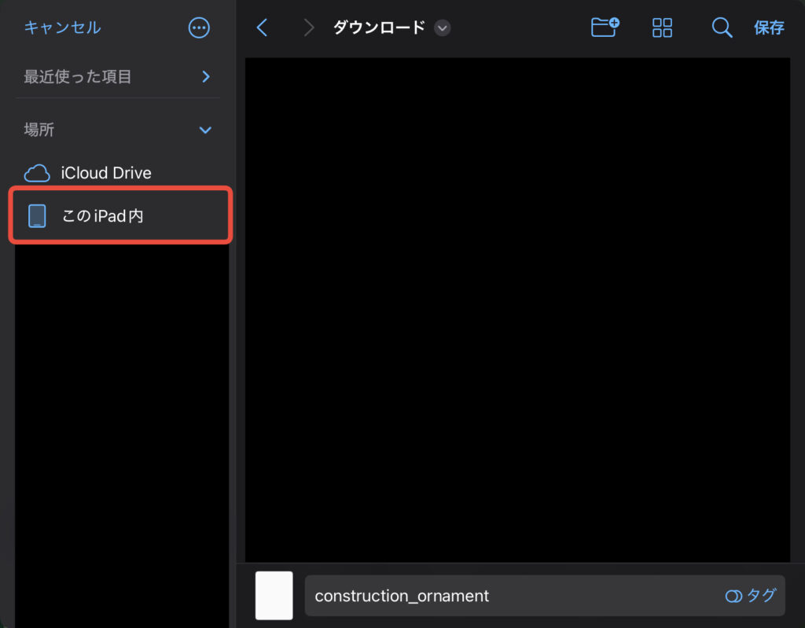The image size is (805, 628).
Task: Click the iCloud cloud icon
Action: click(x=37, y=173)
